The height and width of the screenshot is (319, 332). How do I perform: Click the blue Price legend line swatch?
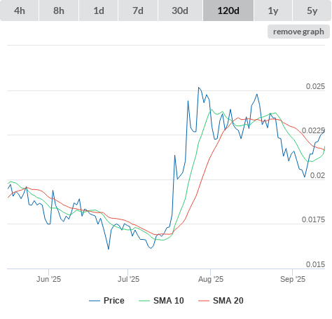tap(95, 301)
